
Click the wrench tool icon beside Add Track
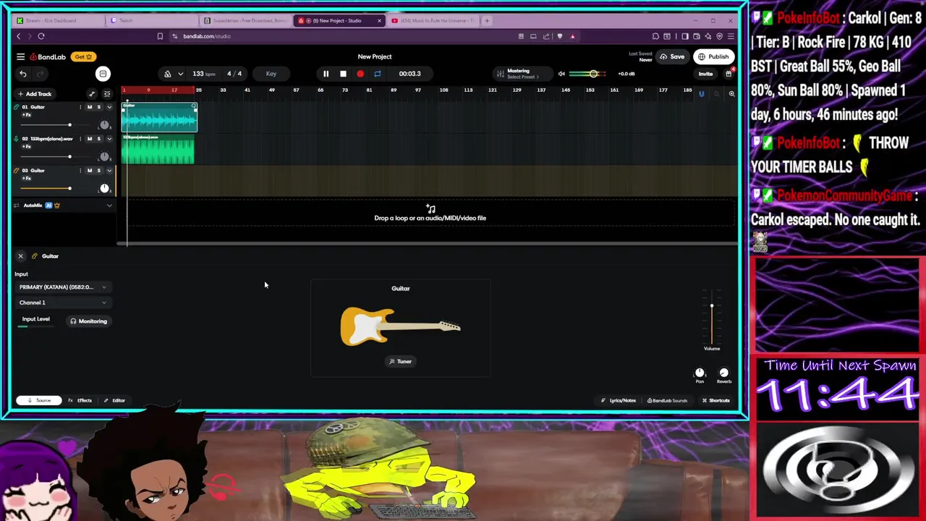tap(92, 94)
